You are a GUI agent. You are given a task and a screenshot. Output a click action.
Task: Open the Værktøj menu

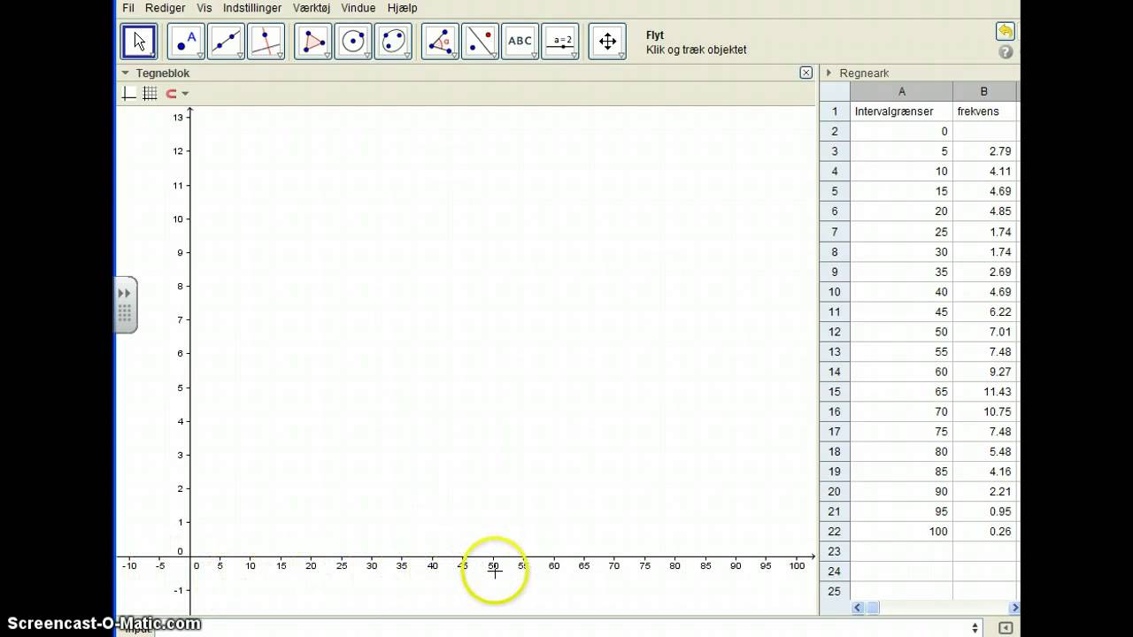[312, 8]
